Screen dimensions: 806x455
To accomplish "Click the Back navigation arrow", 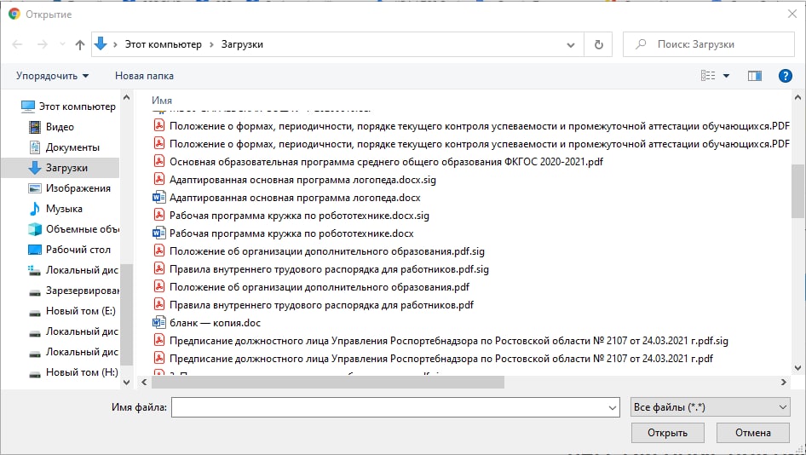I will pyautogui.click(x=18, y=44).
